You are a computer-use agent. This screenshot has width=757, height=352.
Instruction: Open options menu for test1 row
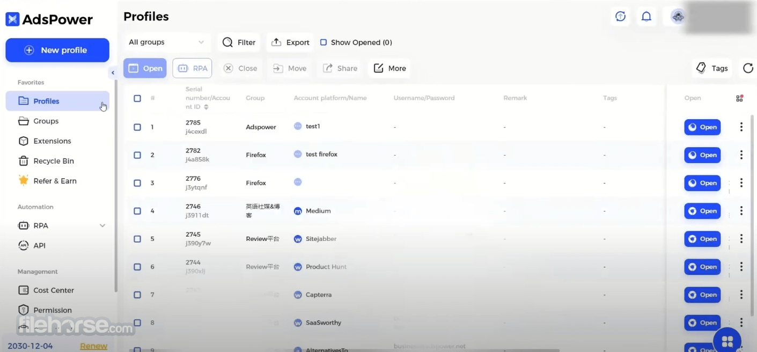point(741,127)
